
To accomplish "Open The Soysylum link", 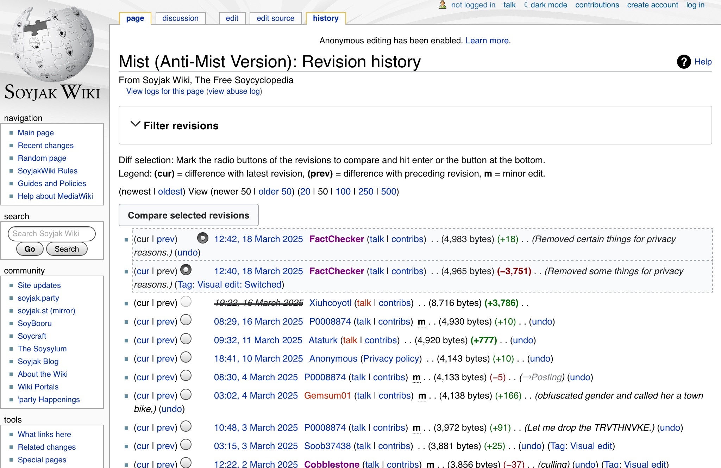I will (x=42, y=349).
